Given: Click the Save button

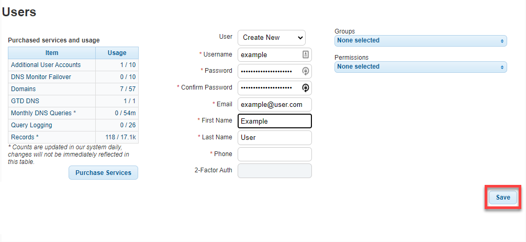Looking at the screenshot, I should click(503, 197).
